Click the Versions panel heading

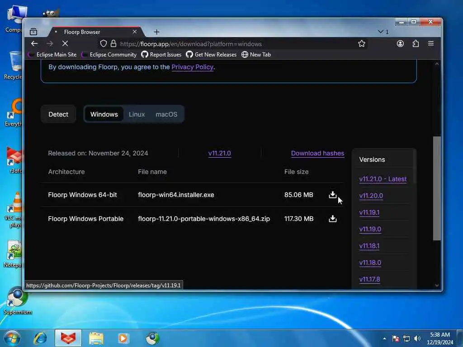click(372, 159)
